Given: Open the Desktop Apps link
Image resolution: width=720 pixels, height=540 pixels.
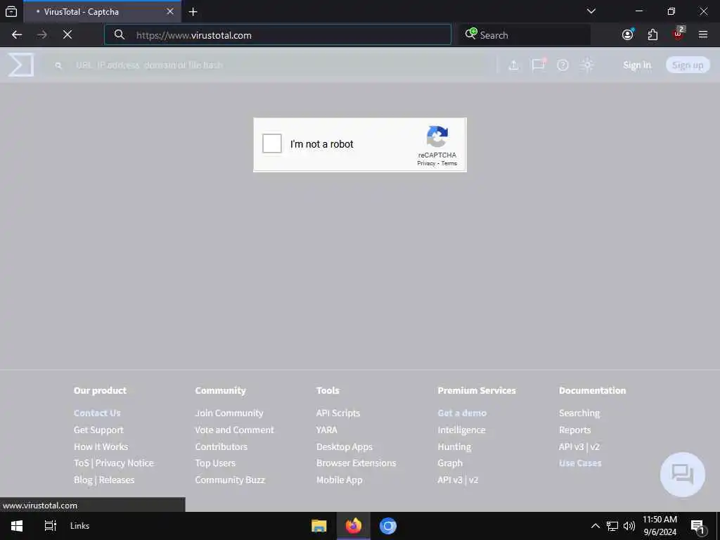Looking at the screenshot, I should coord(345,446).
